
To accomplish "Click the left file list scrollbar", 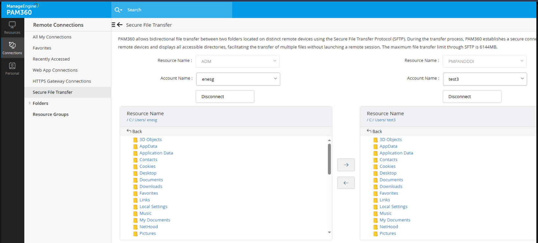I will click(x=329, y=159).
